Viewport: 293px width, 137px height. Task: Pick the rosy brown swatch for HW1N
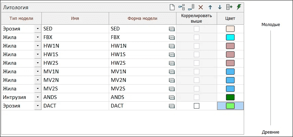pyautogui.click(x=230, y=46)
